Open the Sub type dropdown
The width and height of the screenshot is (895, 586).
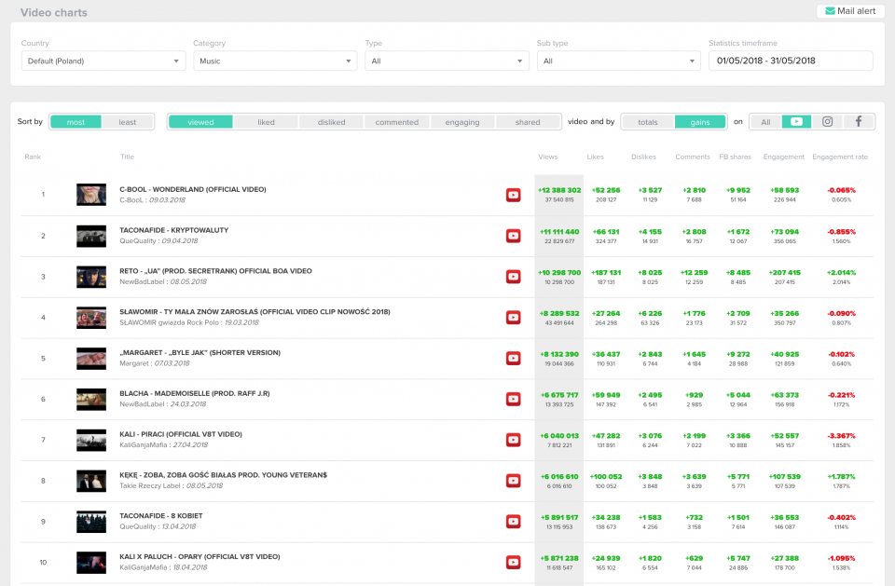tap(619, 61)
